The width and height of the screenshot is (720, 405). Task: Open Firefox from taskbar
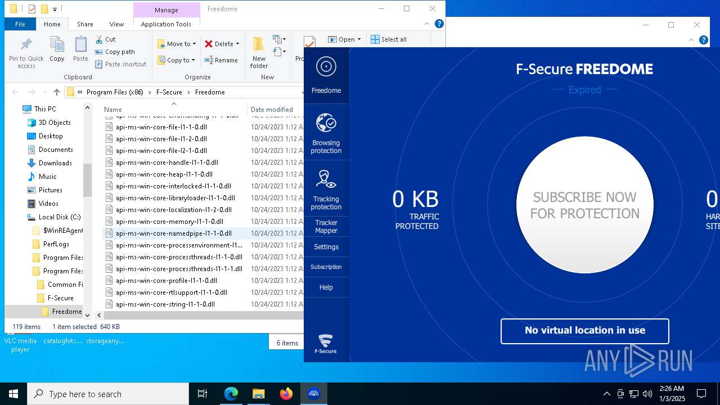(x=286, y=394)
